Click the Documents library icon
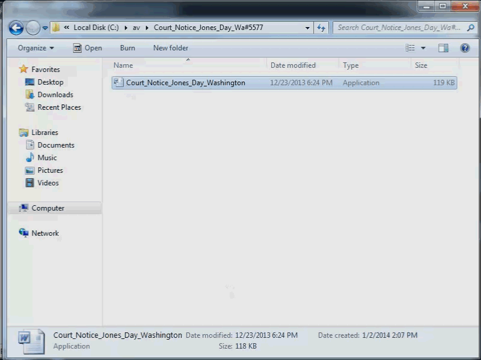Screen dimensions: 481x360 coord(30,145)
